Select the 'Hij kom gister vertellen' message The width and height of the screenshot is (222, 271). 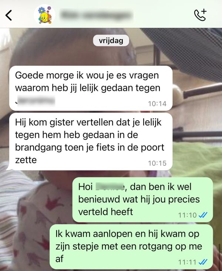(91, 142)
